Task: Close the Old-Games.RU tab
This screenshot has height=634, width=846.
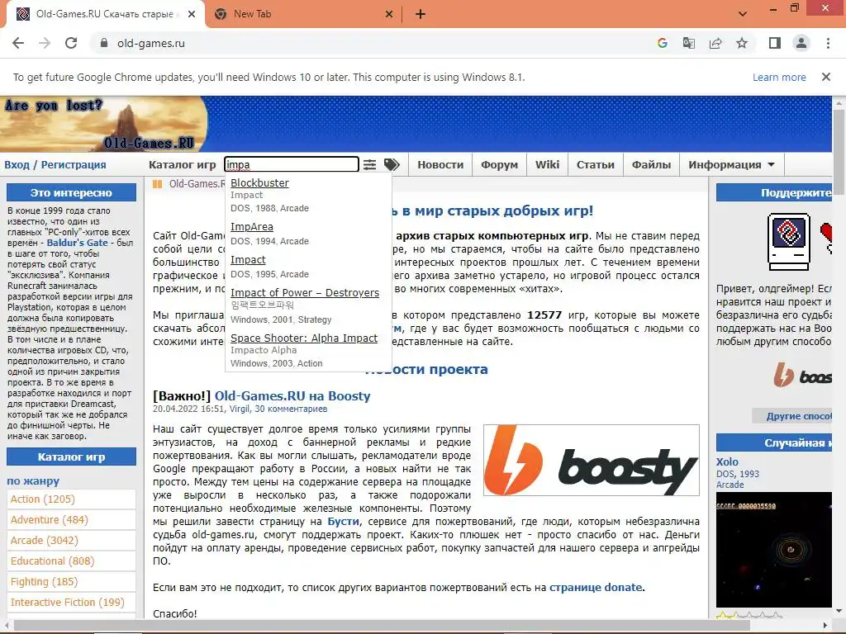Action: click(x=192, y=14)
